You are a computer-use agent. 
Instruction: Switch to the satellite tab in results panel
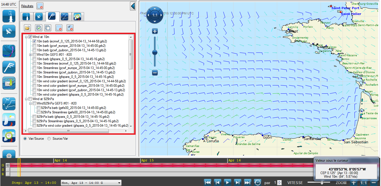(39, 17)
